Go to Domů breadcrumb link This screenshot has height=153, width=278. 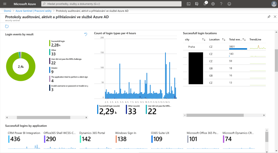7,11
